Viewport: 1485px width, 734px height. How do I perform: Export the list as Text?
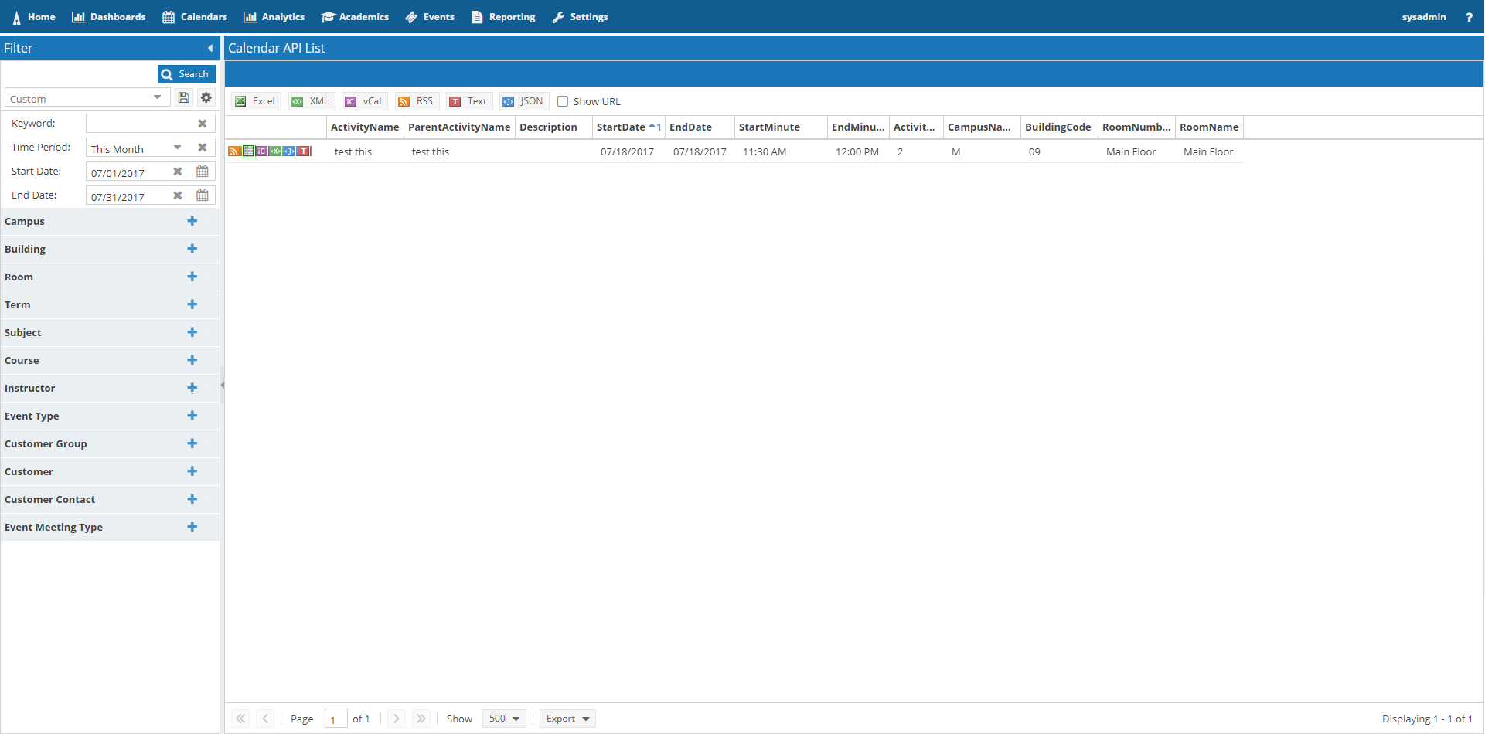coord(469,101)
